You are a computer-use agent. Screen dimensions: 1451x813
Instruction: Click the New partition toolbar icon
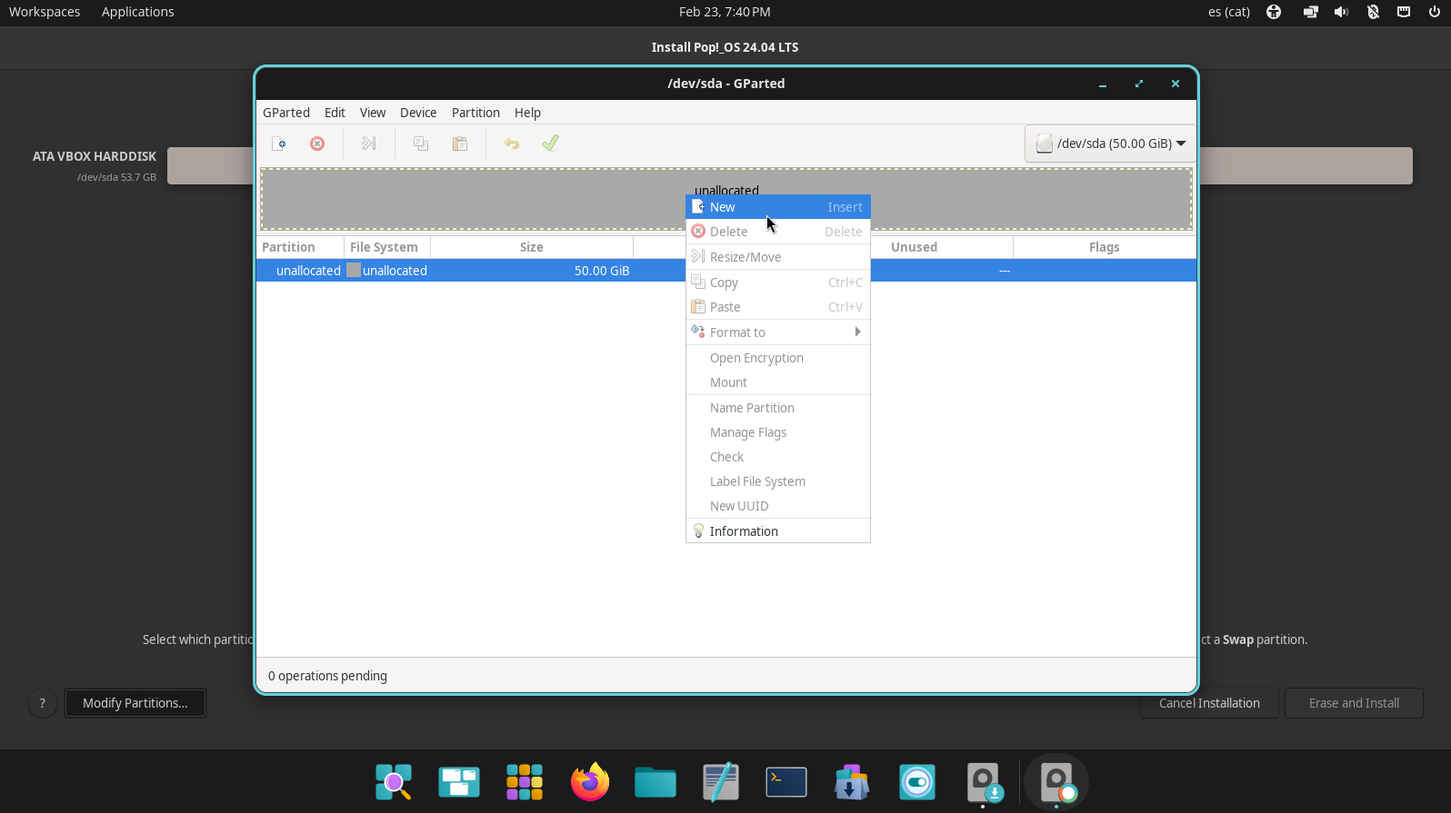tap(279, 144)
